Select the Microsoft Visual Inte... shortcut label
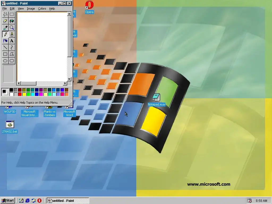The width and height of the screenshot is (272, 204). pyautogui.click(x=29, y=113)
